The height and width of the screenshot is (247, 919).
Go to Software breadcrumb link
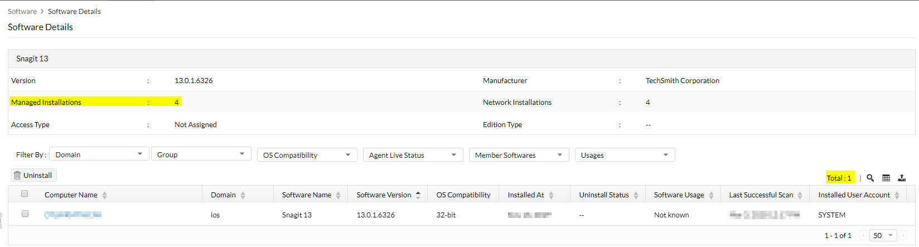click(22, 11)
